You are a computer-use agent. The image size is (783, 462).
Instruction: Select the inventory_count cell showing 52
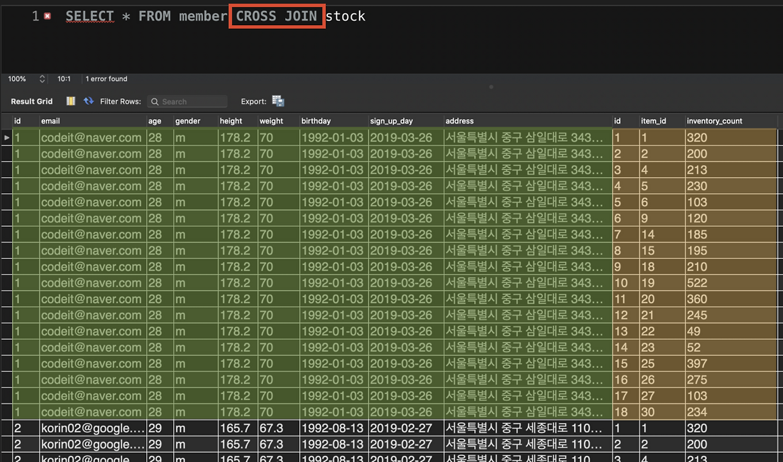point(731,348)
